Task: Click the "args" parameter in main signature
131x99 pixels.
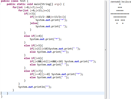Action: (x=57, y=4)
